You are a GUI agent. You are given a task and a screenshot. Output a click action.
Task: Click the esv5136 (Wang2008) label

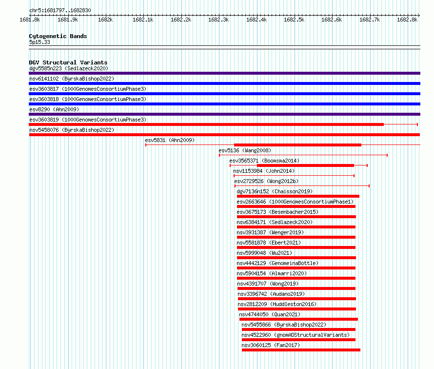pos(245,150)
